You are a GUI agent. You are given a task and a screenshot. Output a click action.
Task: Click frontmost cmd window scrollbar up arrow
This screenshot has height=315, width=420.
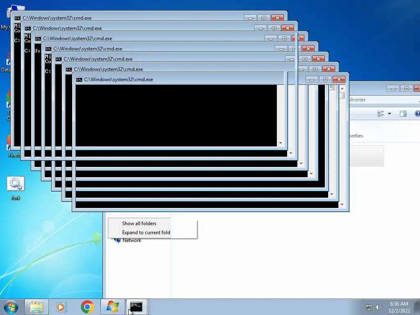(x=342, y=88)
